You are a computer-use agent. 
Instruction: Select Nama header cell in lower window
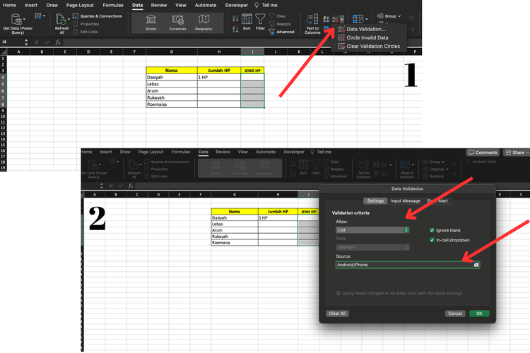[x=234, y=212]
